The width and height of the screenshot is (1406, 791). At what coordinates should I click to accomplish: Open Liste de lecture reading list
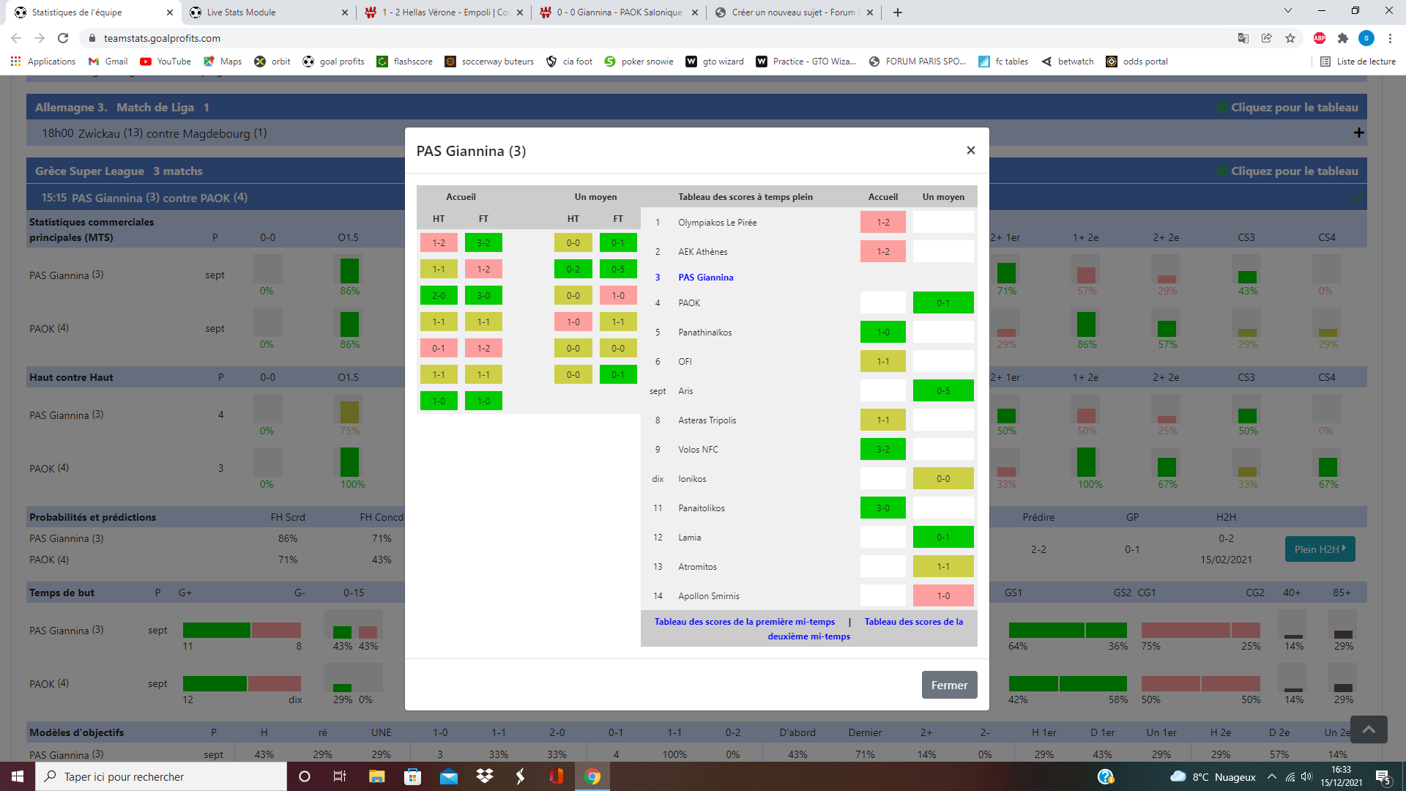(x=1358, y=62)
